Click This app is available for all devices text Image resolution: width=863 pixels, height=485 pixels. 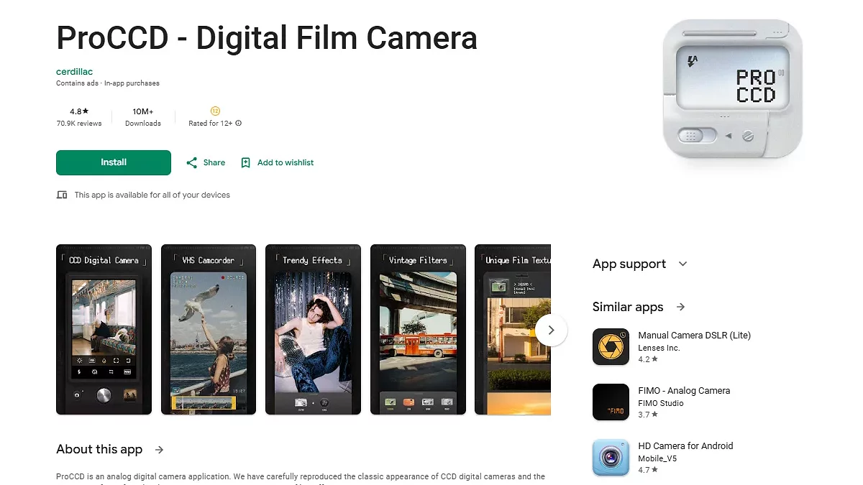click(152, 195)
